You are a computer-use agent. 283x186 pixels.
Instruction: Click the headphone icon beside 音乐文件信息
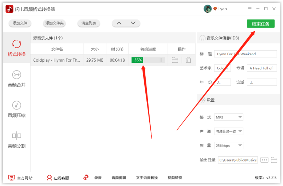click(x=202, y=38)
